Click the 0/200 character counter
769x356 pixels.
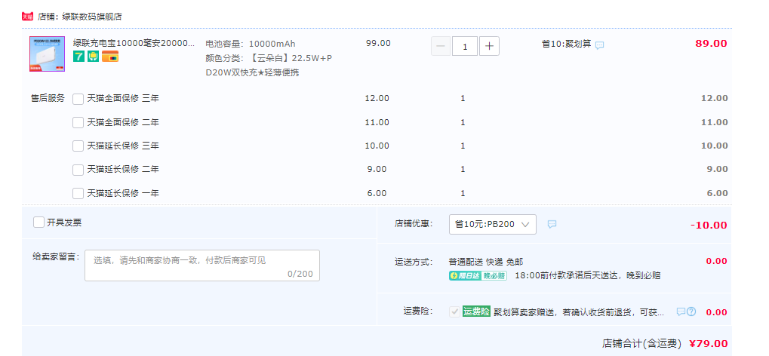click(x=300, y=274)
